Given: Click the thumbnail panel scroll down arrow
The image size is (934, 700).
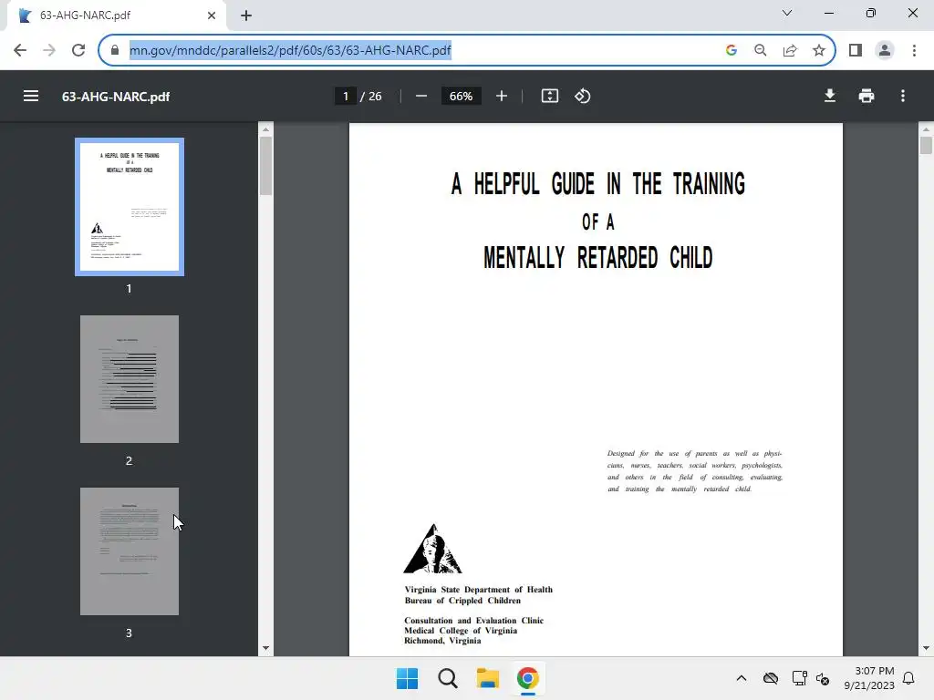Looking at the screenshot, I should 265,648.
